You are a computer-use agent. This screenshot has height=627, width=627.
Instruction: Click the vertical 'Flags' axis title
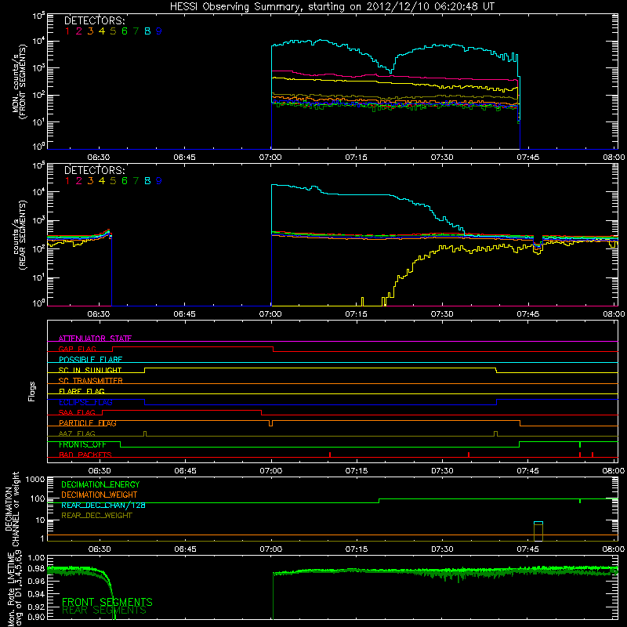32,391
